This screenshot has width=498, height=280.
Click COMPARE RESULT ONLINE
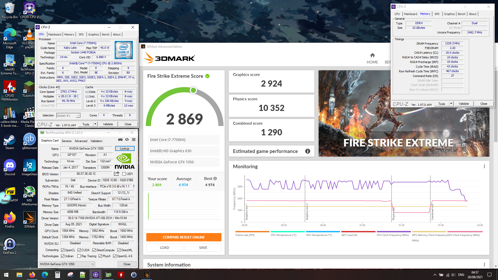tap(184, 237)
